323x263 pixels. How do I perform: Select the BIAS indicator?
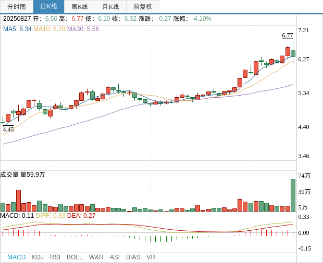[133, 257]
